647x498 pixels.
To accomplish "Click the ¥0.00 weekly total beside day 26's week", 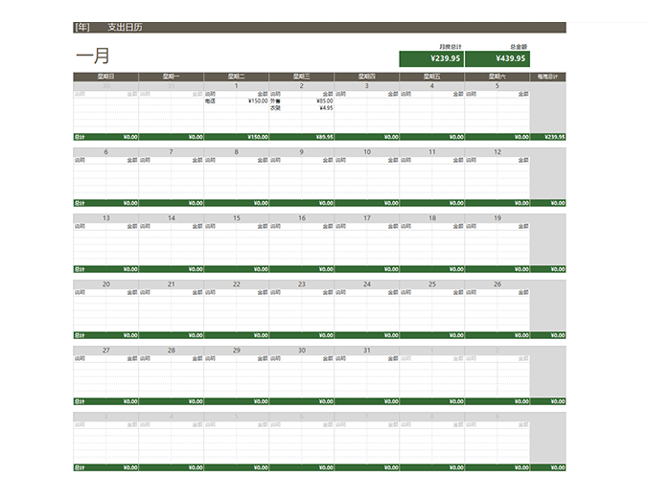I will coord(558,335).
